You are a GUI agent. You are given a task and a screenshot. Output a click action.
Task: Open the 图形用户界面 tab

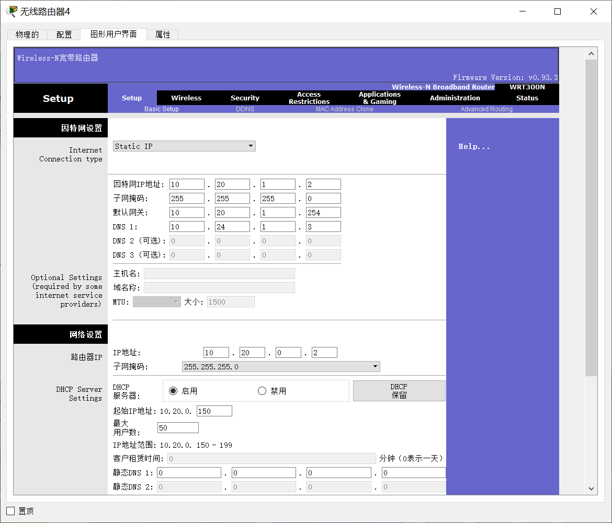click(x=114, y=34)
